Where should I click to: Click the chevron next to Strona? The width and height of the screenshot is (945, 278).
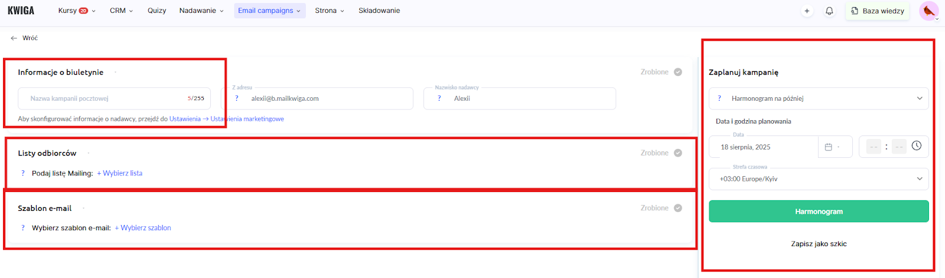click(x=342, y=11)
